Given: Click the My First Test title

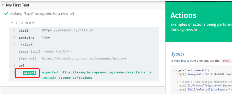Looking at the screenshot, I should pos(18,5).
